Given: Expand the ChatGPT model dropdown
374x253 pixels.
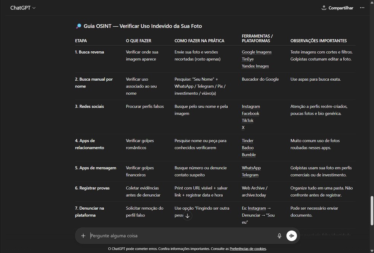Looking at the screenshot, I should [23, 8].
